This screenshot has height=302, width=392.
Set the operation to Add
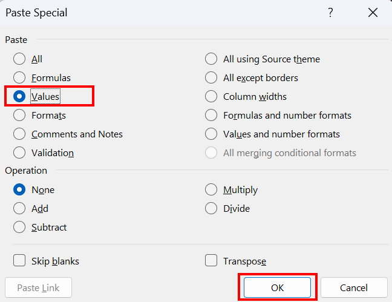click(20, 209)
